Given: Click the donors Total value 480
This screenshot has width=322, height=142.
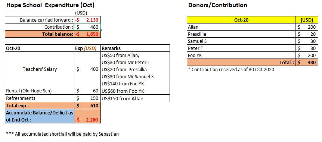Looking at the screenshot, I should pyautogui.click(x=307, y=63).
